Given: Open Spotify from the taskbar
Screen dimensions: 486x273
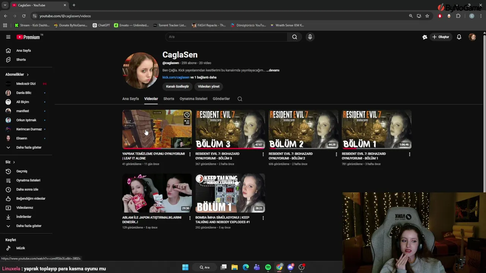Looking at the screenshot, I should point(268,267).
